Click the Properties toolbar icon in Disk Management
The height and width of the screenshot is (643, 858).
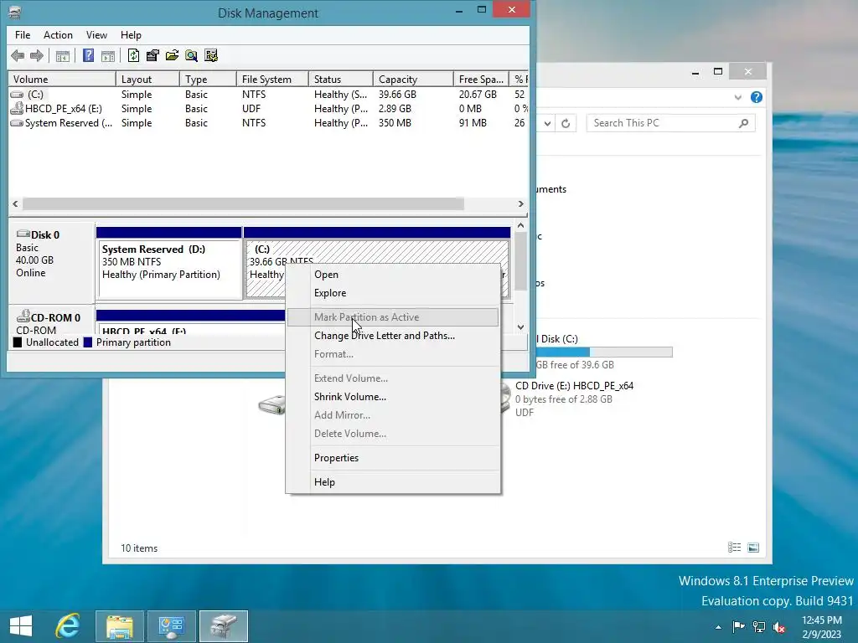click(x=152, y=55)
